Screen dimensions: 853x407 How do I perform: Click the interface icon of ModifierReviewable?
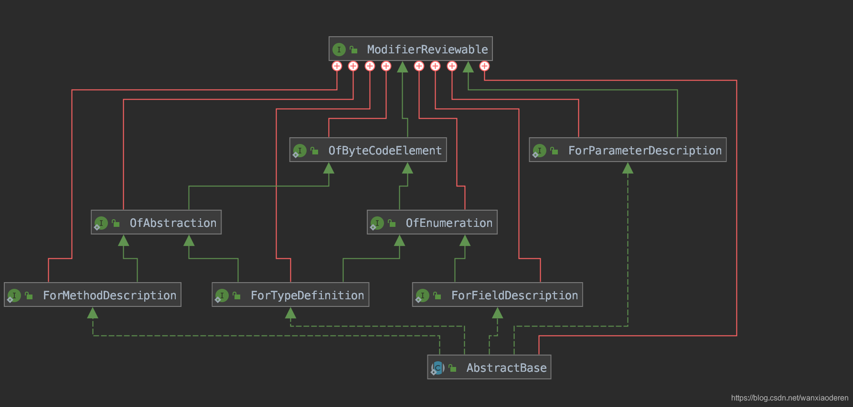coord(339,49)
